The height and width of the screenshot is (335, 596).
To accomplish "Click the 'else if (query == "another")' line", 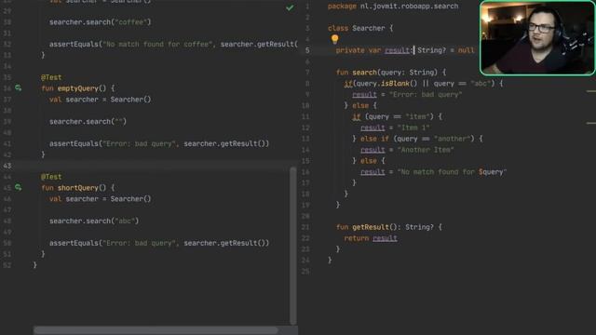I will point(417,139).
